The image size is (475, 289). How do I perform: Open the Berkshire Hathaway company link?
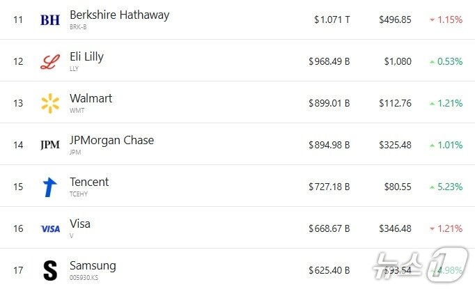tap(119, 14)
